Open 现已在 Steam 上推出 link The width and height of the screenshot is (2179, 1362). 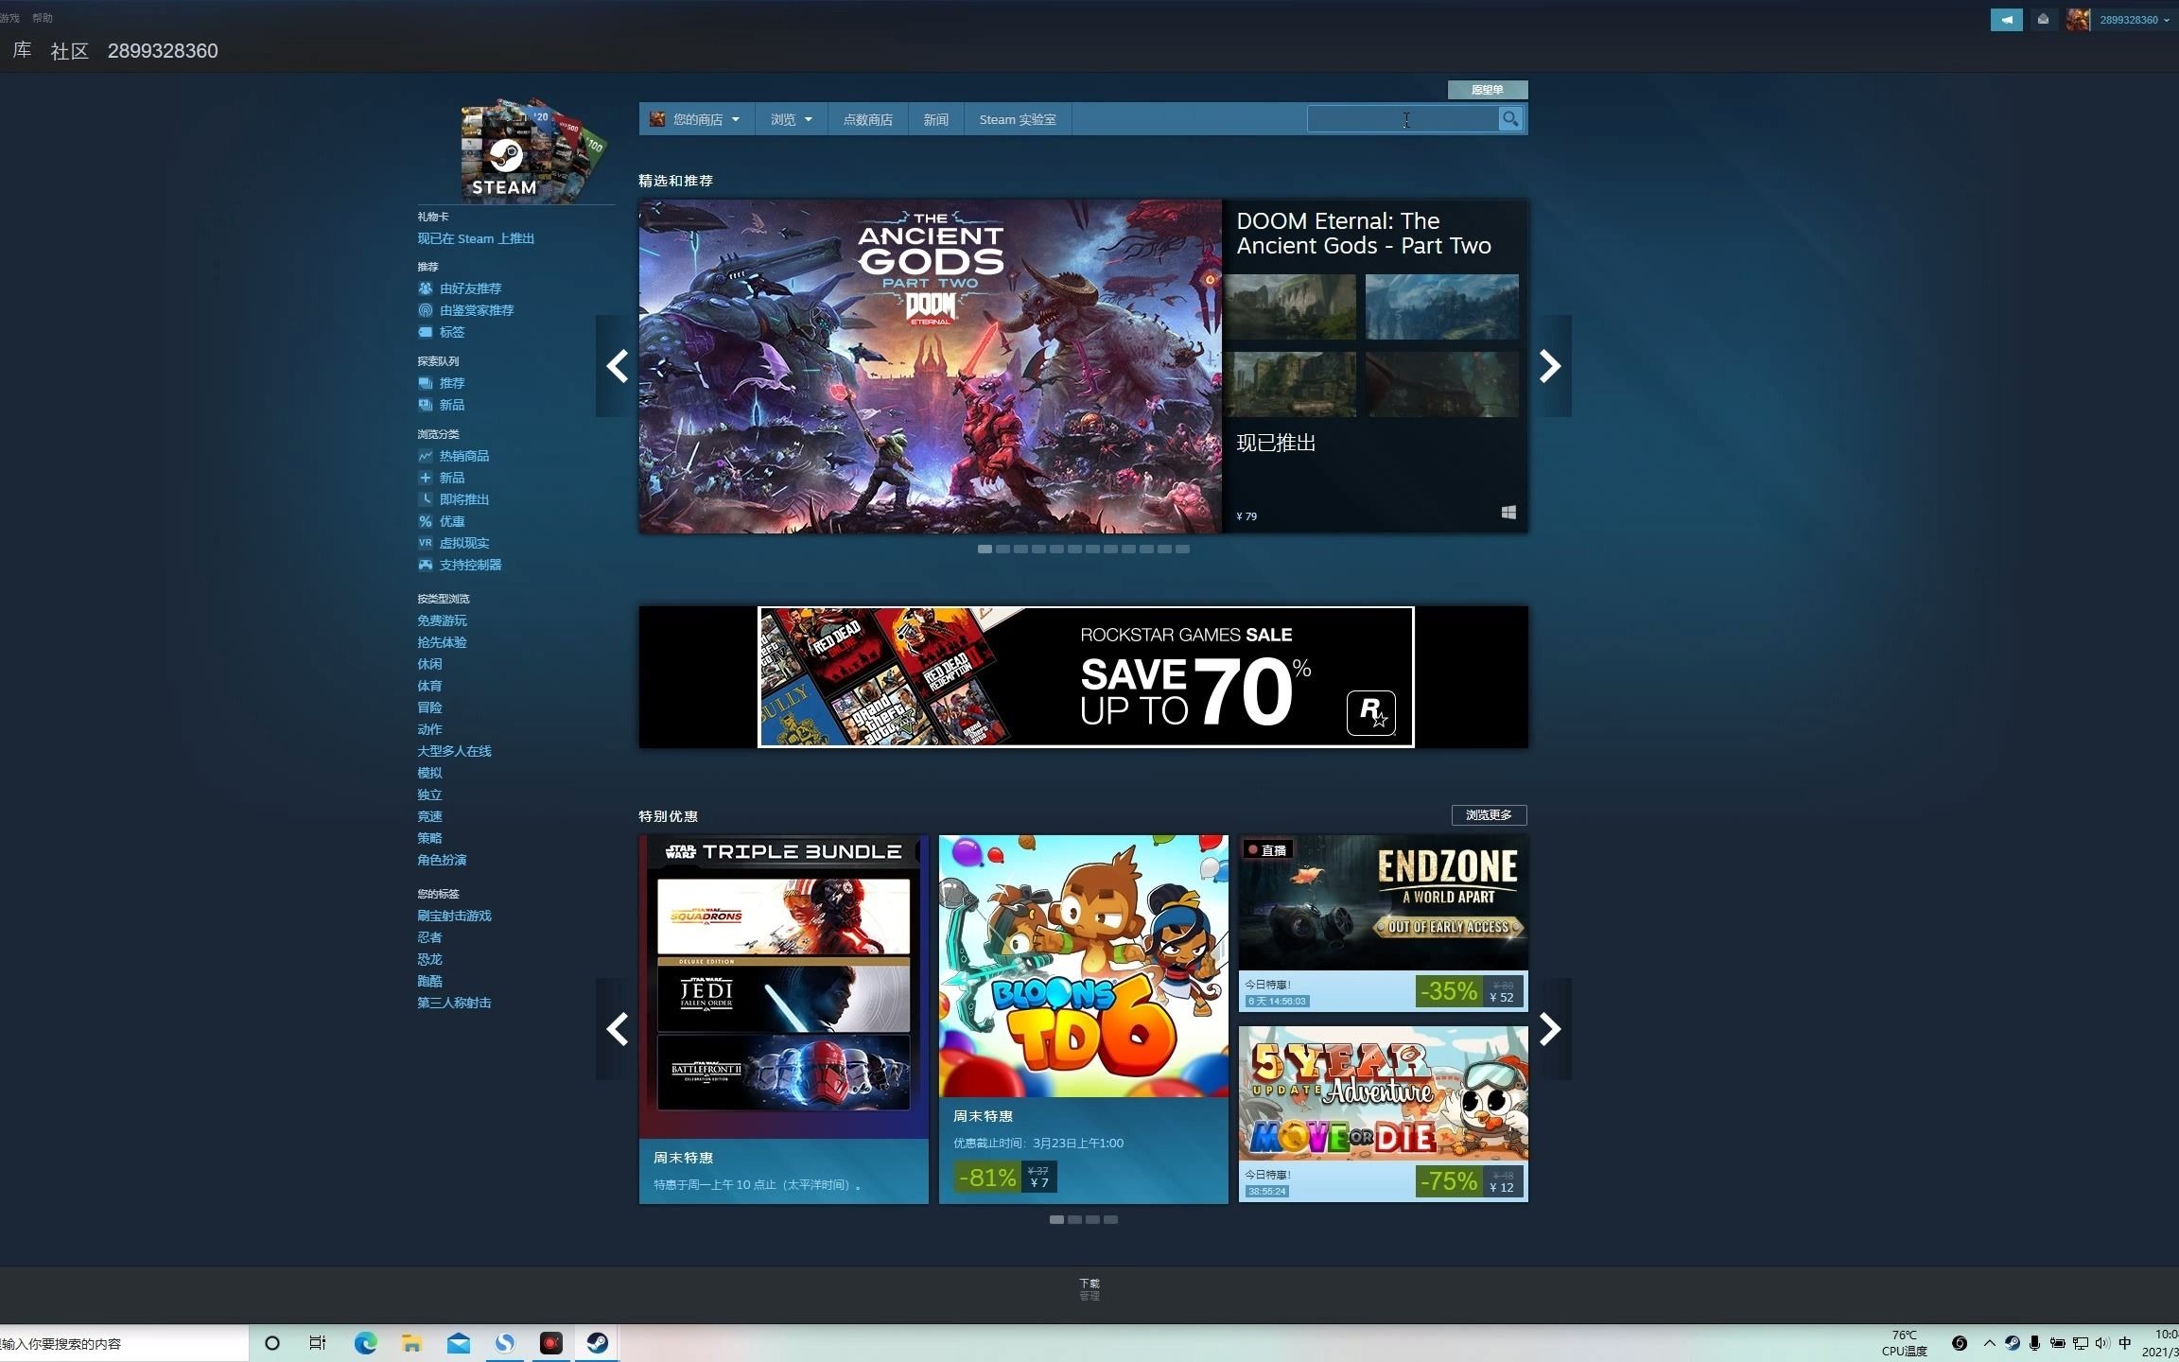click(476, 239)
